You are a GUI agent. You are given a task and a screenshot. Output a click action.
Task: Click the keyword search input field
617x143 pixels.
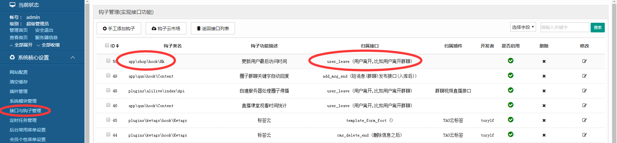564,27
